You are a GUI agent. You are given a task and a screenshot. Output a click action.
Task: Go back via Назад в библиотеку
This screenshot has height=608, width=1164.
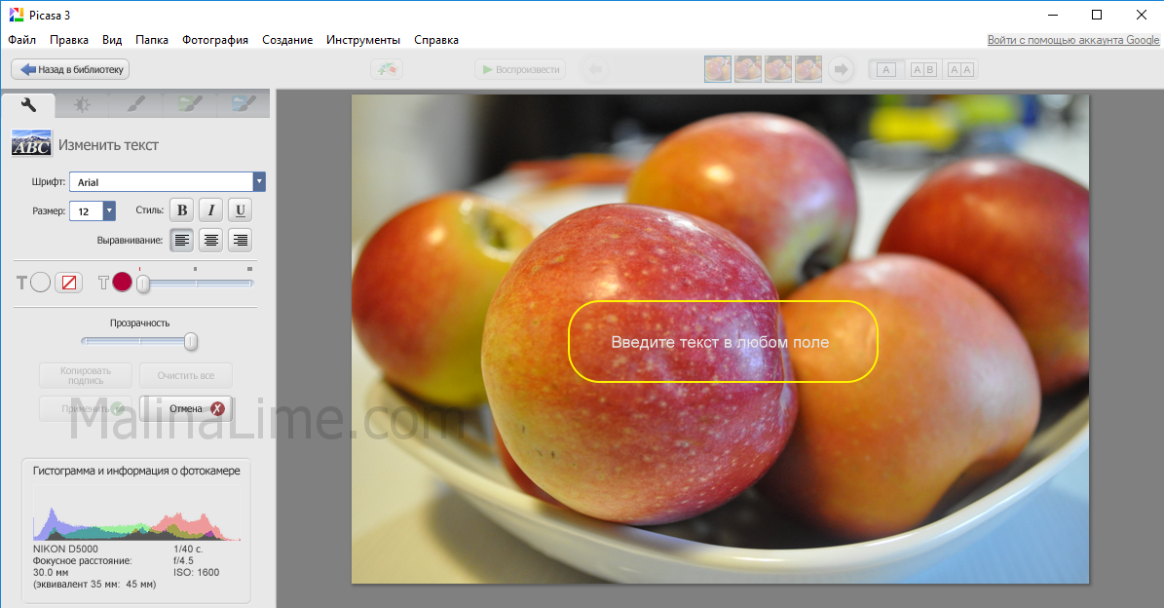click(x=70, y=69)
